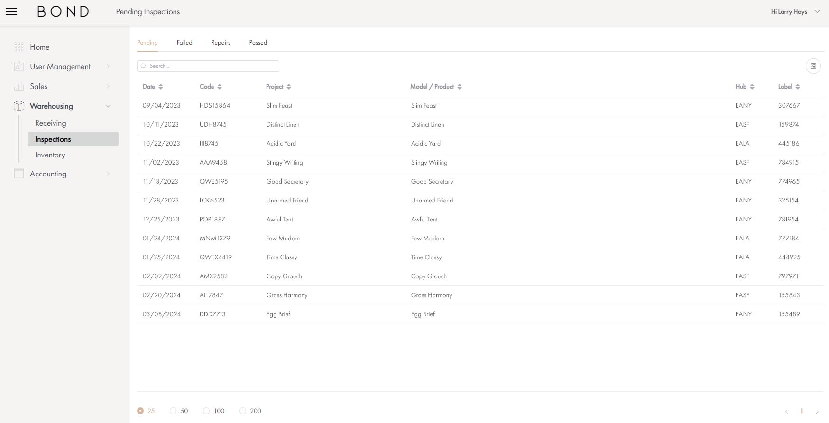Click the Sales bar chart icon
Screen dimensions: 829x423
pyautogui.click(x=19, y=86)
